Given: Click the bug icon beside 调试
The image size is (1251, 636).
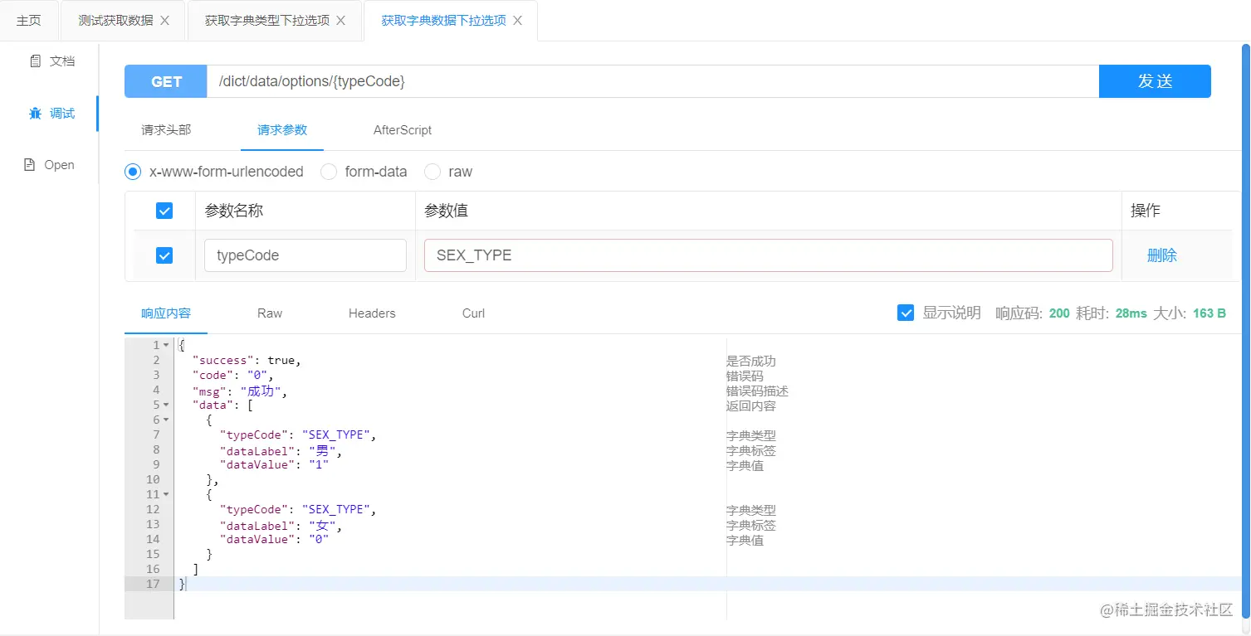Looking at the screenshot, I should coord(35,114).
